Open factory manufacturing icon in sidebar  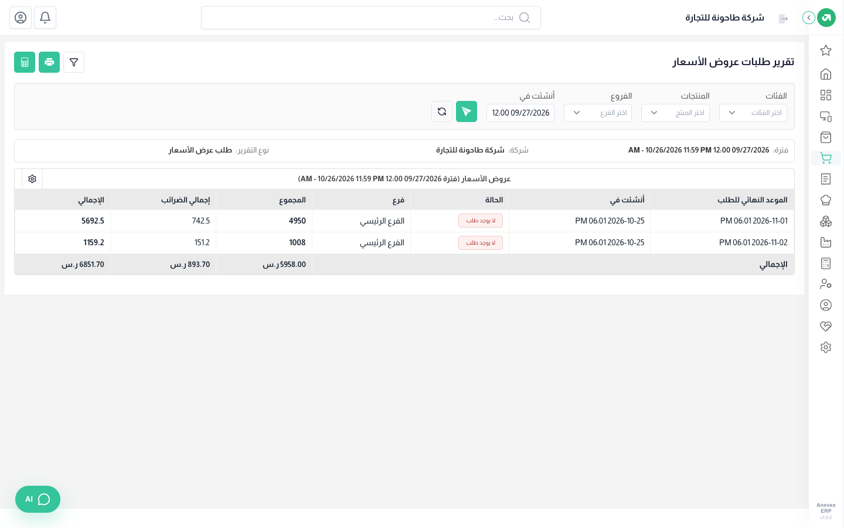826,242
